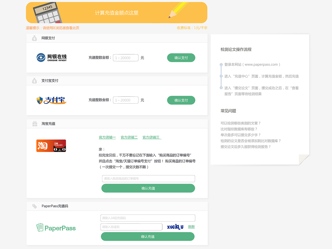
Task: Click 确认充值 under the Taobao order field
Action: coord(148,188)
